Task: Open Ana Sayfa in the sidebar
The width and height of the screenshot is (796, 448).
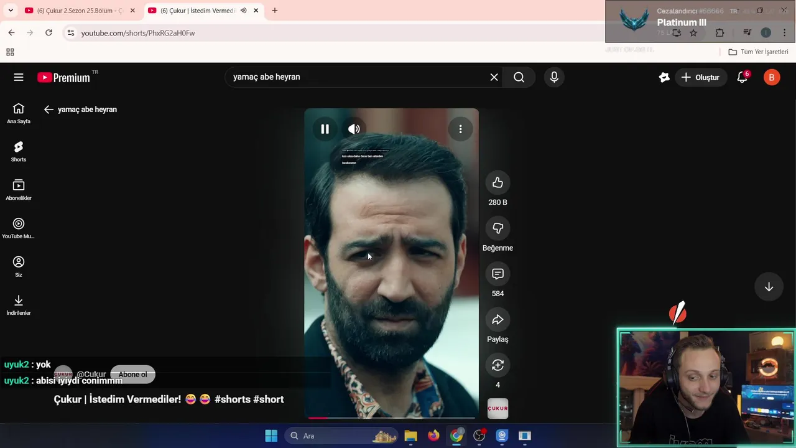Action: (x=19, y=113)
